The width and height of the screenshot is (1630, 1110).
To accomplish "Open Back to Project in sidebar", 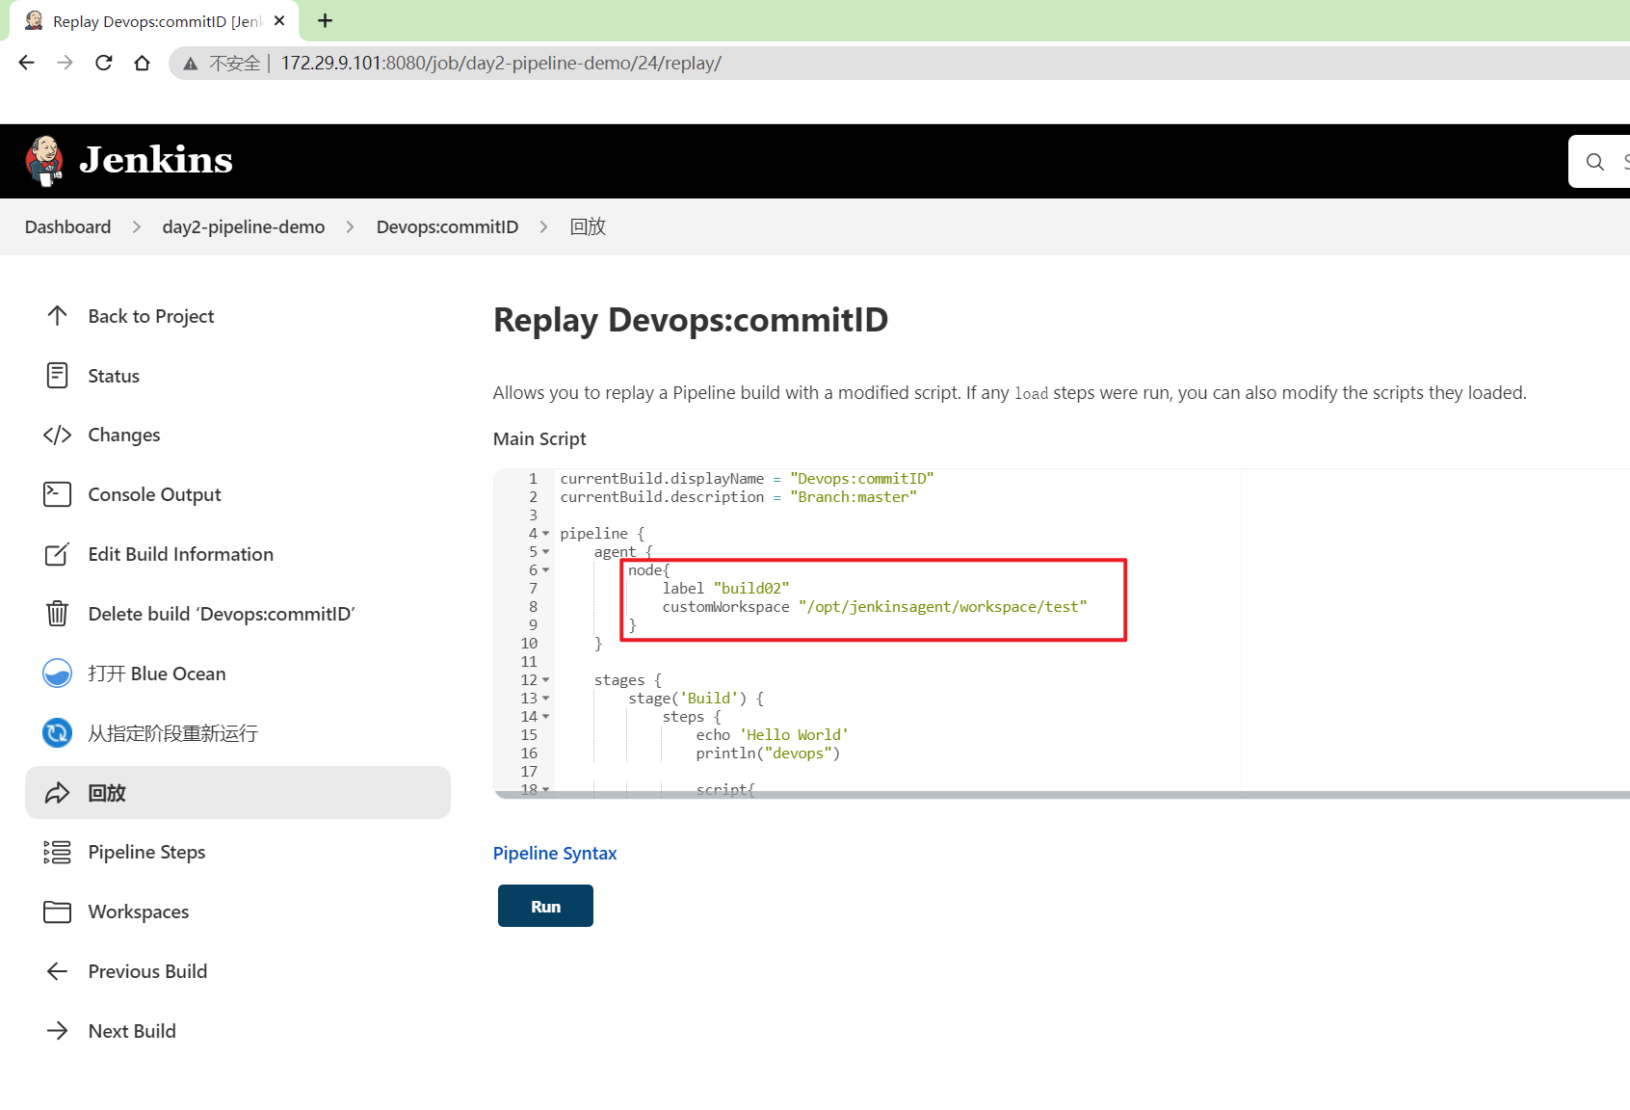I will click(238, 316).
